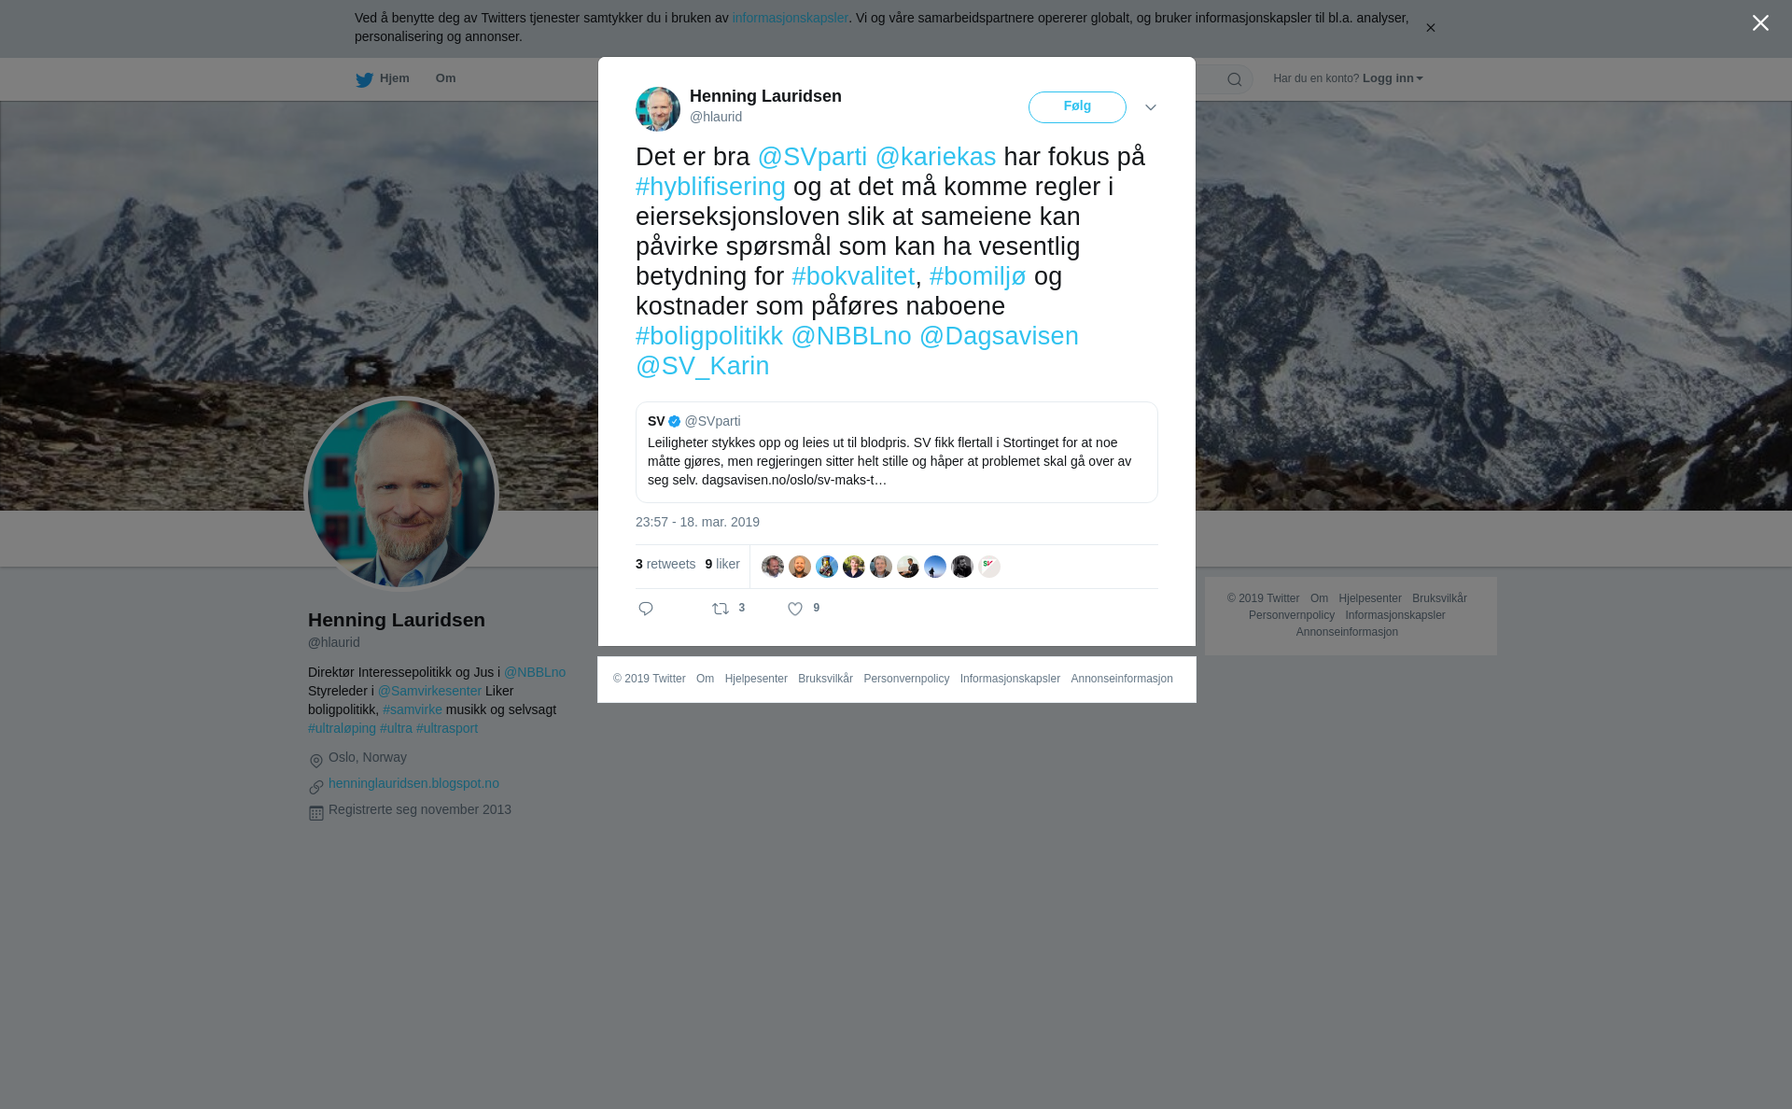
Task: Visit henninglauridsen.blogspot.no profile link
Action: [x=413, y=783]
